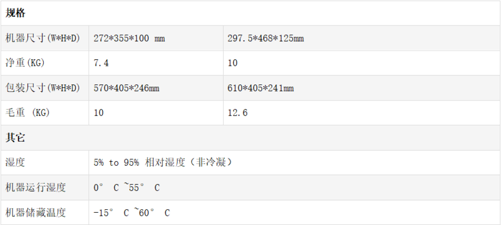Click gross weight value 10 in 毛重 row
501x225 pixels.
(98, 113)
